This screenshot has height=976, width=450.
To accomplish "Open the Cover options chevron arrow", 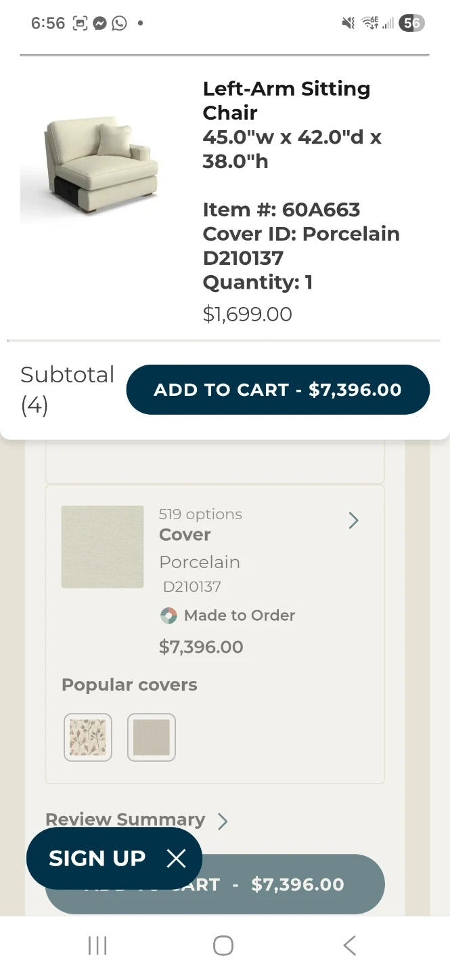I will pyautogui.click(x=353, y=521).
